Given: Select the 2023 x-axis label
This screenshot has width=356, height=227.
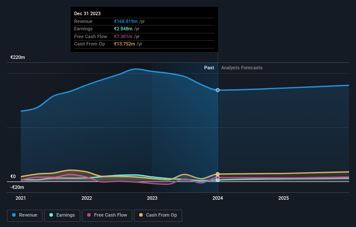Looking at the screenshot, I should click(x=152, y=198).
